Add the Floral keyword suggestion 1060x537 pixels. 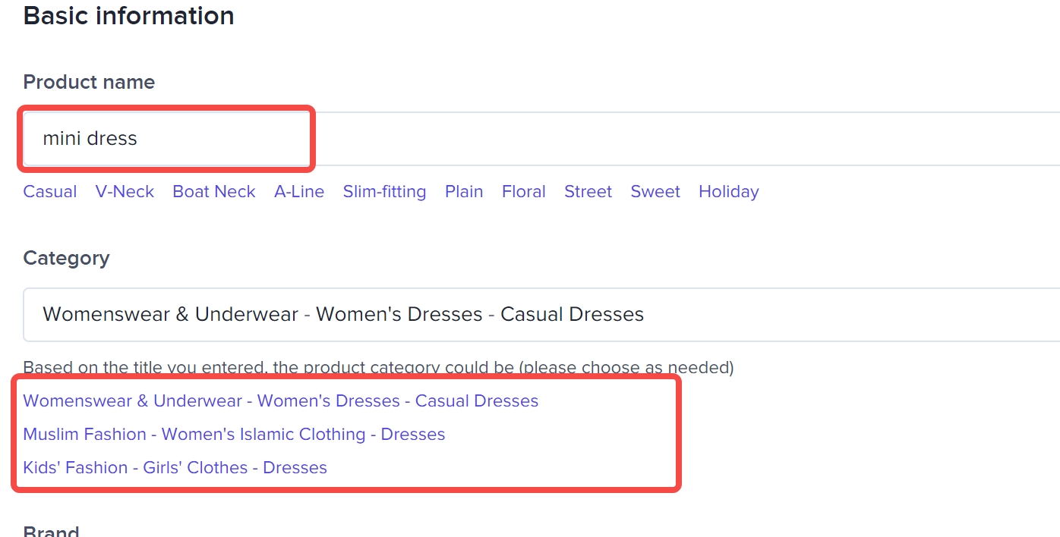[524, 192]
